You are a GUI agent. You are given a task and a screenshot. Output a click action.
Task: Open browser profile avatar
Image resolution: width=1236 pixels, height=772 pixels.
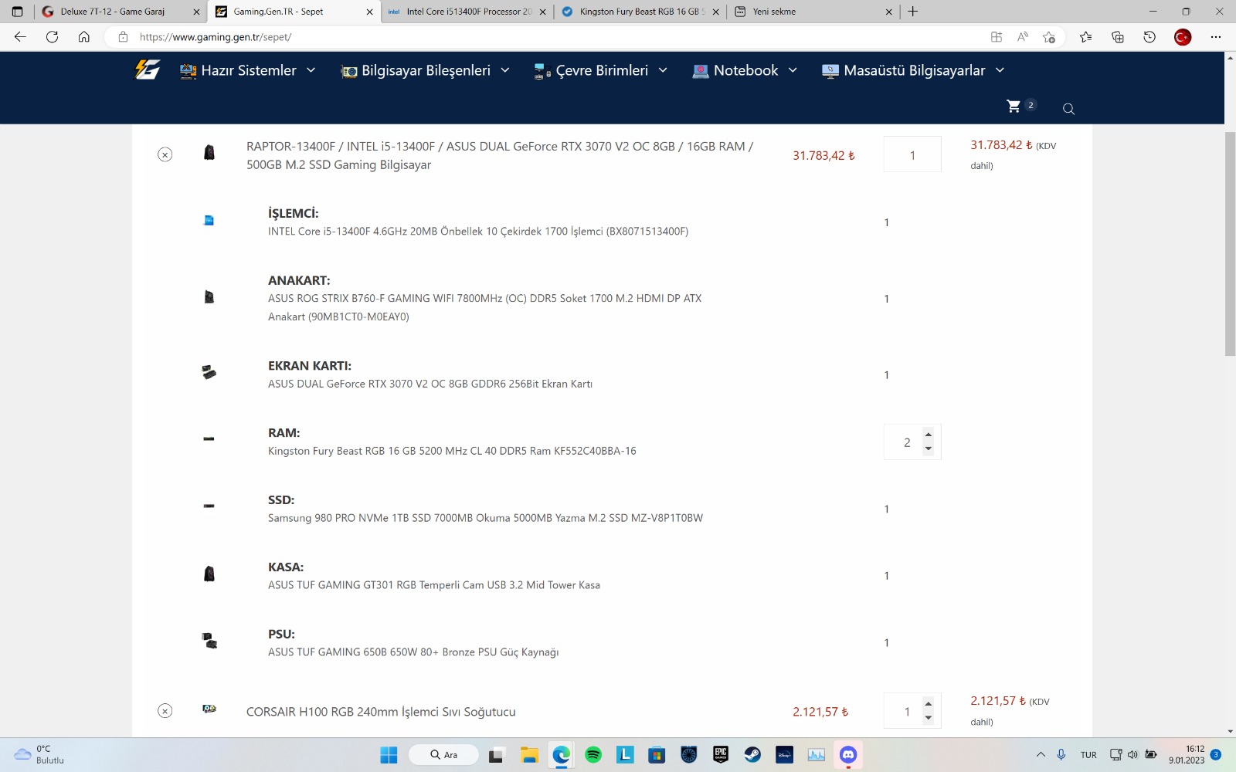1183,36
